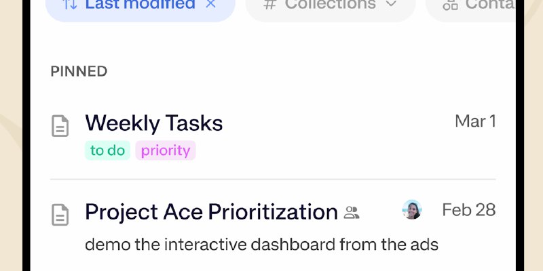This screenshot has height=271, width=543.
Task: Click the sort arrows icon on Last modified
Action: (70, 5)
